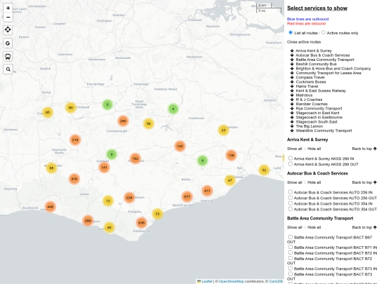Viewport: 379px width, 284px height.
Task: Zoom in on the map
Action: click(8, 8)
